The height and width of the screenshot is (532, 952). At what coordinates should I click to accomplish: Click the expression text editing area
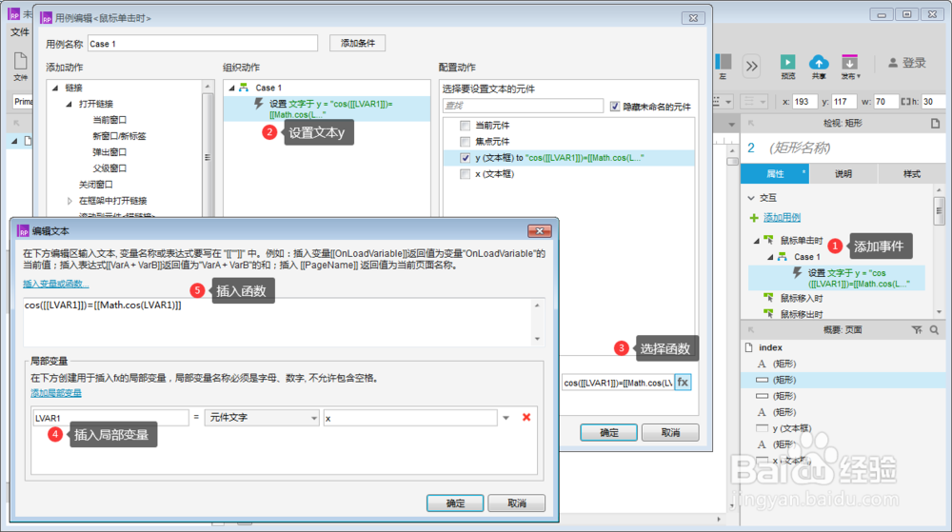[278, 322]
